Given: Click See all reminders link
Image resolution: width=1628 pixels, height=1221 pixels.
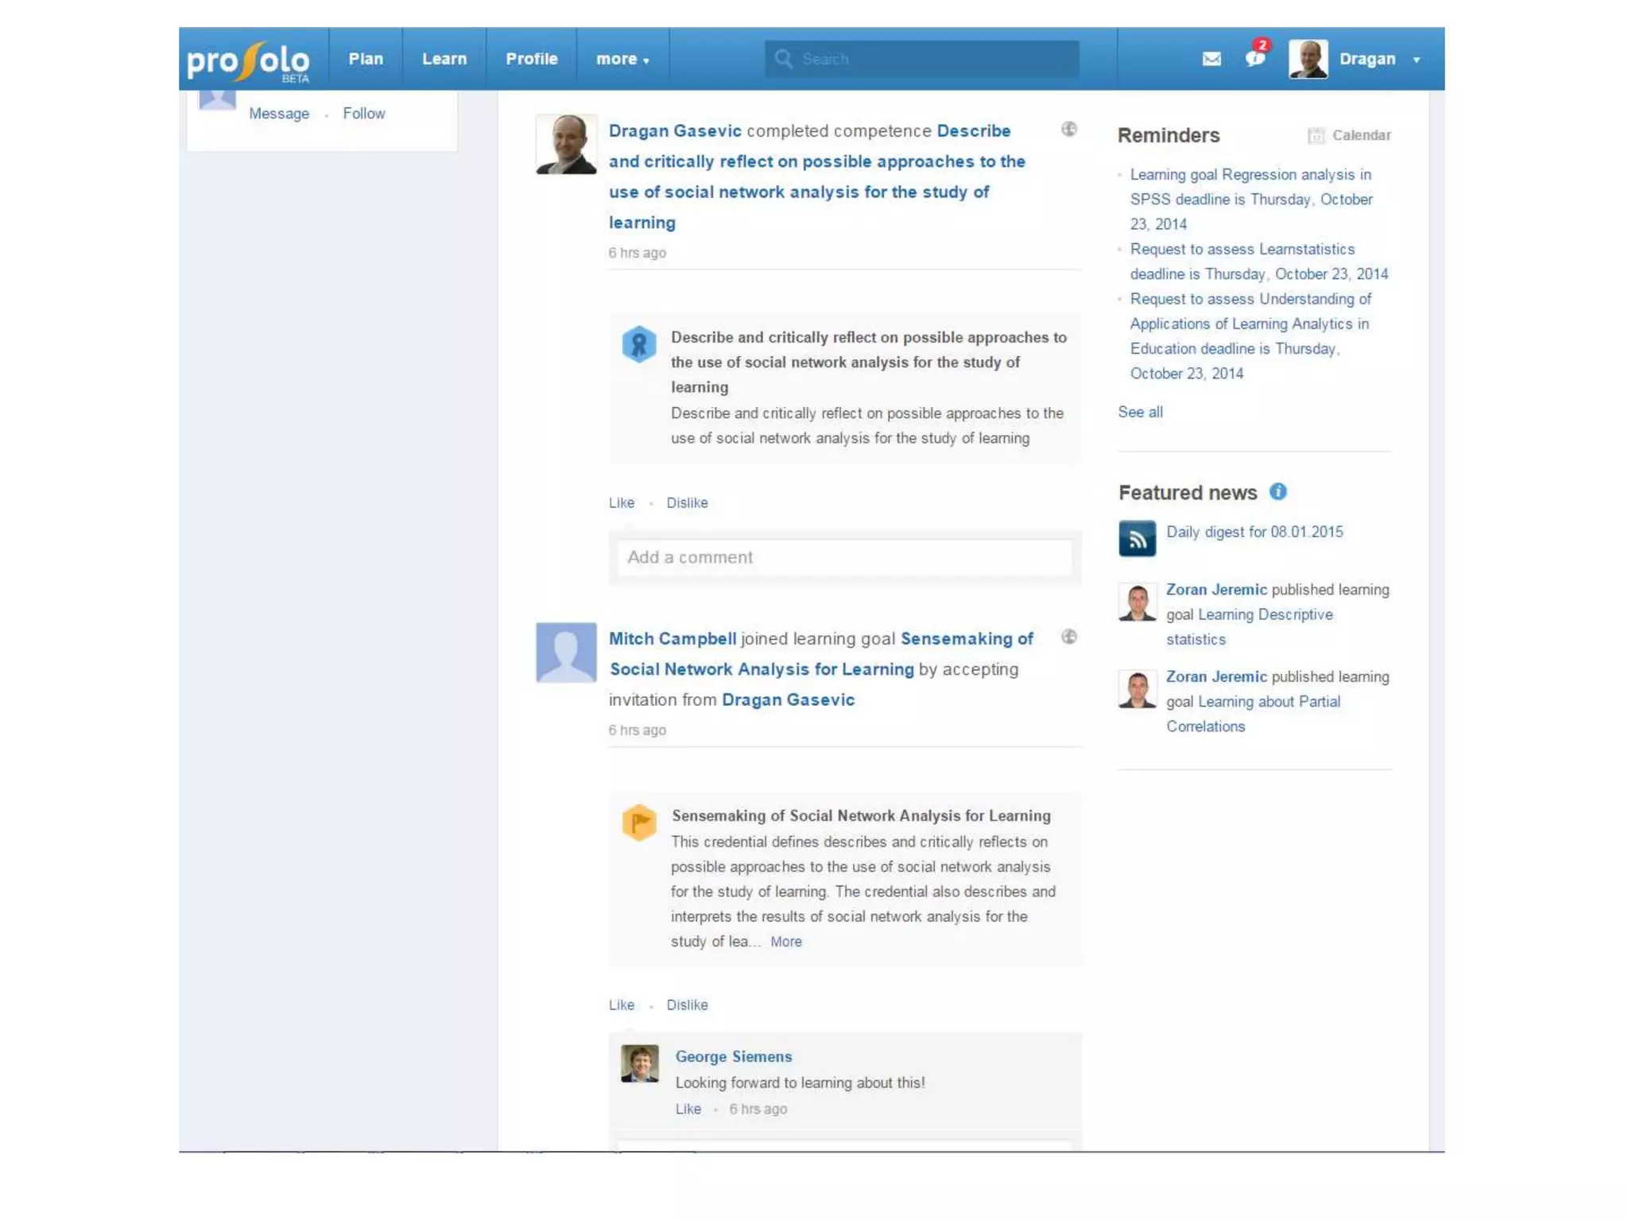Looking at the screenshot, I should [x=1140, y=412].
